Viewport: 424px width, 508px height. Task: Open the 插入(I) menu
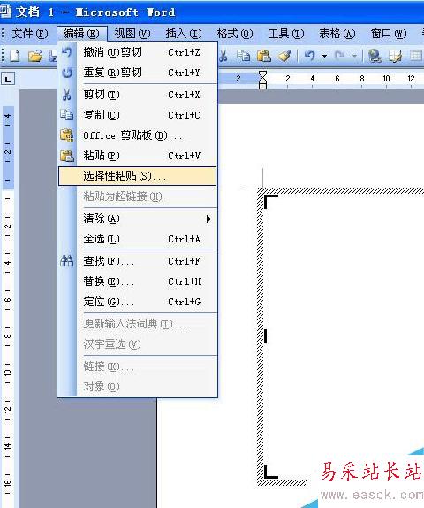tap(184, 34)
